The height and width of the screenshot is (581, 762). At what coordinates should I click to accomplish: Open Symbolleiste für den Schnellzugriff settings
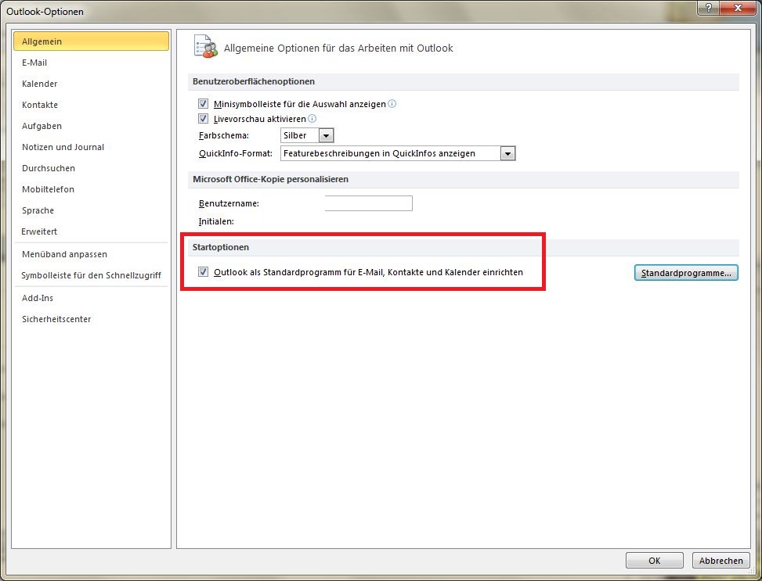click(91, 275)
